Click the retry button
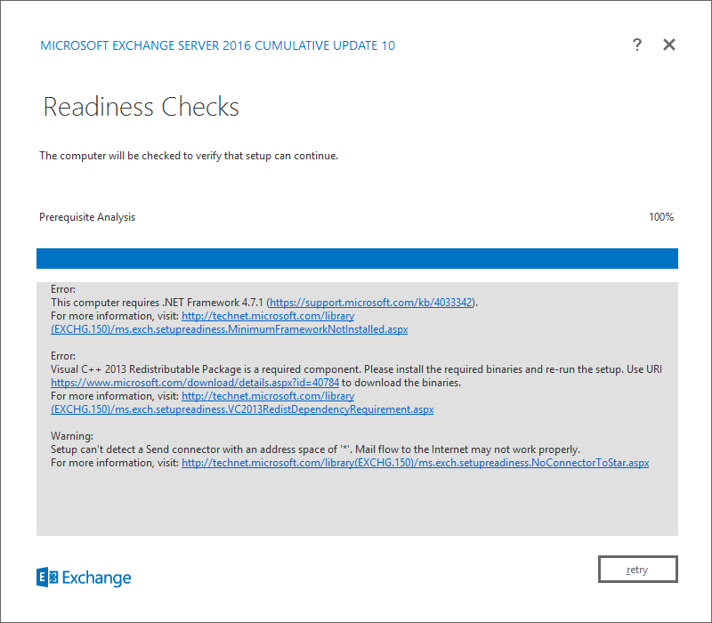Image resolution: width=712 pixels, height=623 pixels. click(637, 569)
